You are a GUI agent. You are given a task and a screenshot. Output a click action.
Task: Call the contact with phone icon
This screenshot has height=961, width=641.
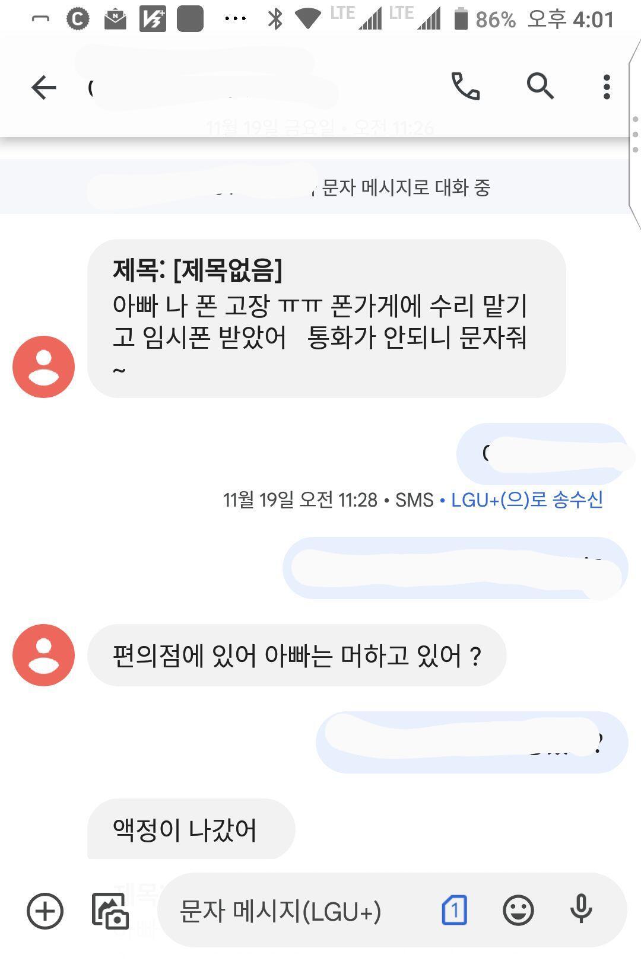tap(465, 87)
